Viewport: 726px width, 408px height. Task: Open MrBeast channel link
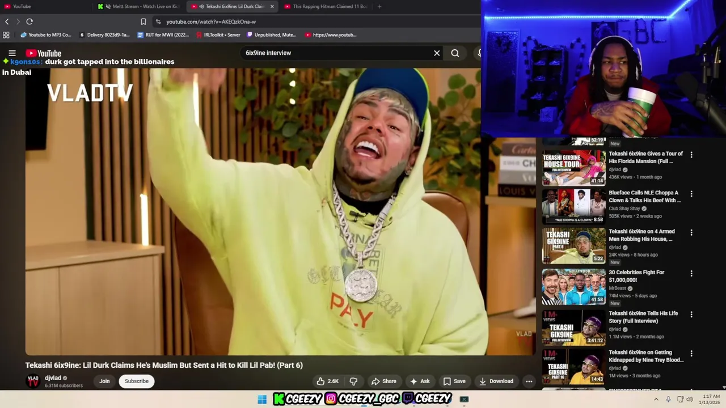click(x=619, y=288)
